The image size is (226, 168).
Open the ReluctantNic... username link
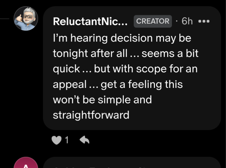click(x=90, y=21)
